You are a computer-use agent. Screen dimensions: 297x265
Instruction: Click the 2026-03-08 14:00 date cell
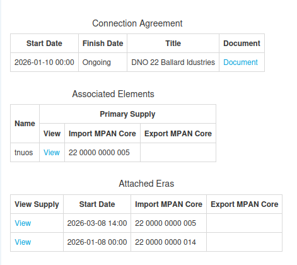97,223
